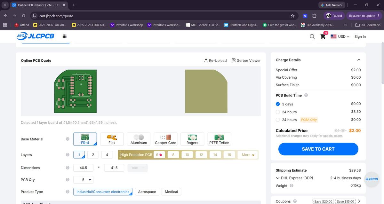
Task: Open the special cases link
Action: click(x=333, y=136)
